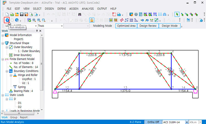Click the New file icon
The image size is (206, 124).
[x=7, y=14]
